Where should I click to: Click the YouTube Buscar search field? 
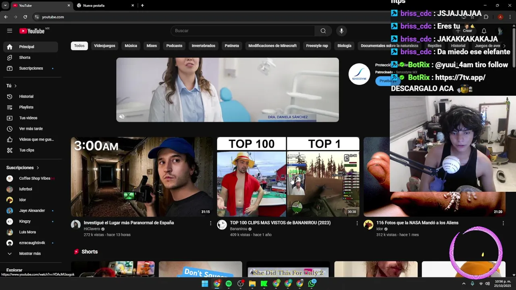click(243, 31)
